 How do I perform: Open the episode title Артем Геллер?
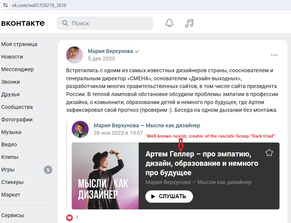click(202, 163)
